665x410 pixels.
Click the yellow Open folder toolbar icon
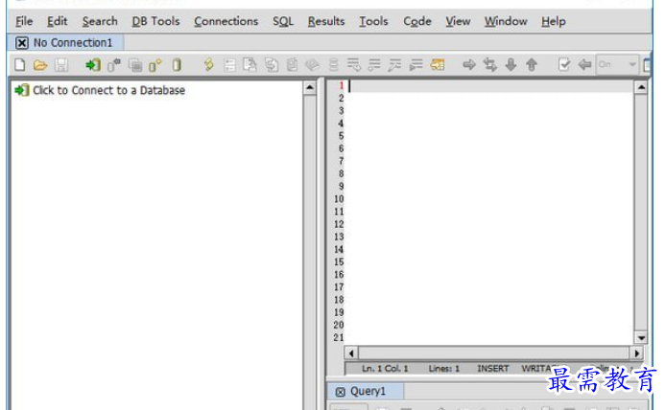coord(40,65)
